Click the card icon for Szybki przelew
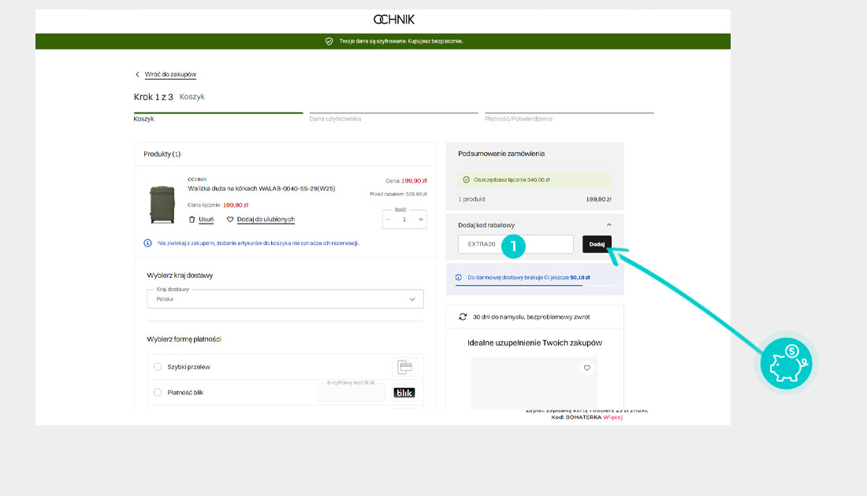Image resolution: width=867 pixels, height=496 pixels. 405,367
